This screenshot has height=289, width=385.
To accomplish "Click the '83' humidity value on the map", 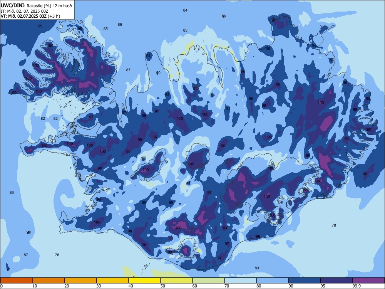I will point(257,268).
